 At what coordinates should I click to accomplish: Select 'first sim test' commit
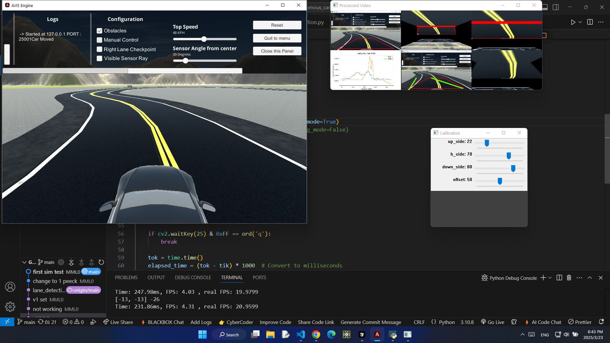coord(48,272)
